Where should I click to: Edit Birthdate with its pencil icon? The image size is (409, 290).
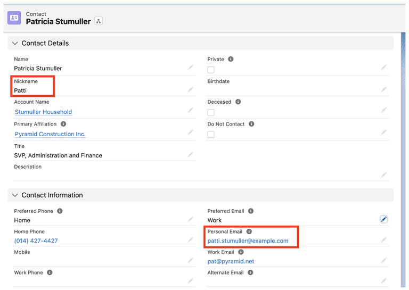[383, 90]
